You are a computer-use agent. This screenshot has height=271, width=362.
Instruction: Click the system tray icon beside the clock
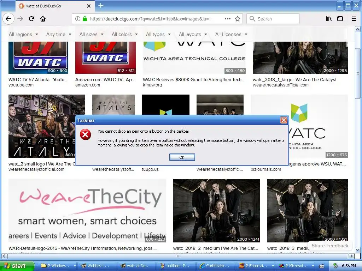(x=336, y=266)
